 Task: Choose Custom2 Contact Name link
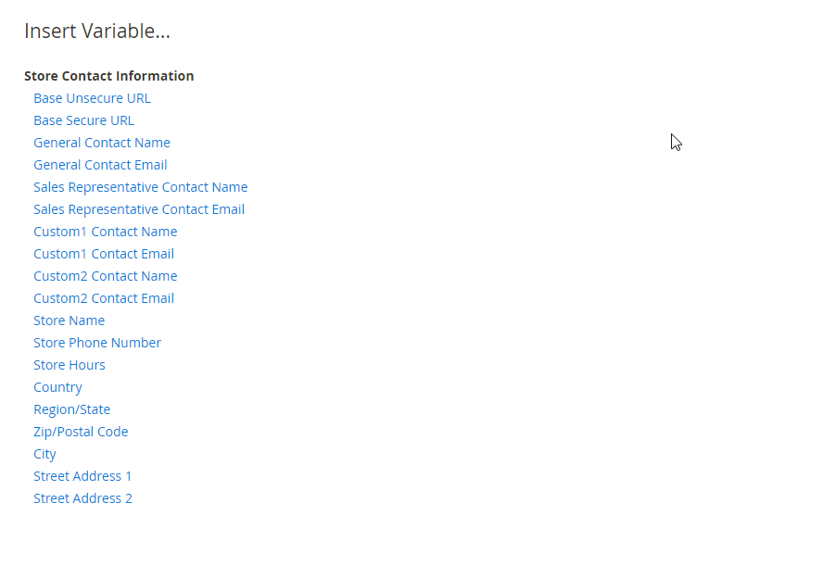105,276
